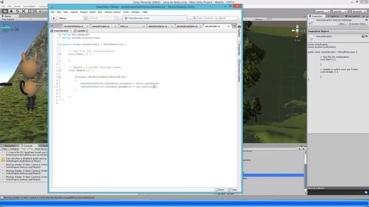Switch to the Navigation tab
The width and height of the screenshot is (369, 207).
pos(352,16)
